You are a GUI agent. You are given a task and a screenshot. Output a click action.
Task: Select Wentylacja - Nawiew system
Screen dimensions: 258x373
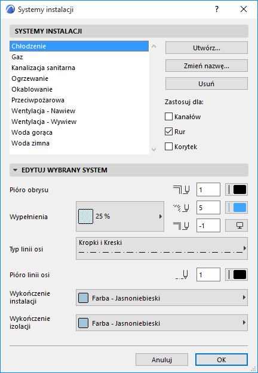tap(79, 111)
